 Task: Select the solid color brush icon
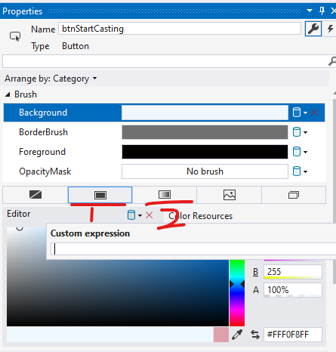100,195
